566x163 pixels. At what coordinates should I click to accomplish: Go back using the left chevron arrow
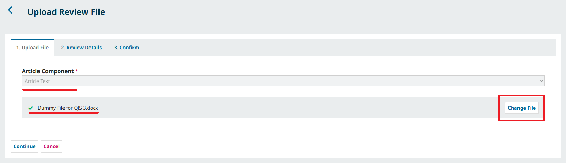(x=10, y=10)
